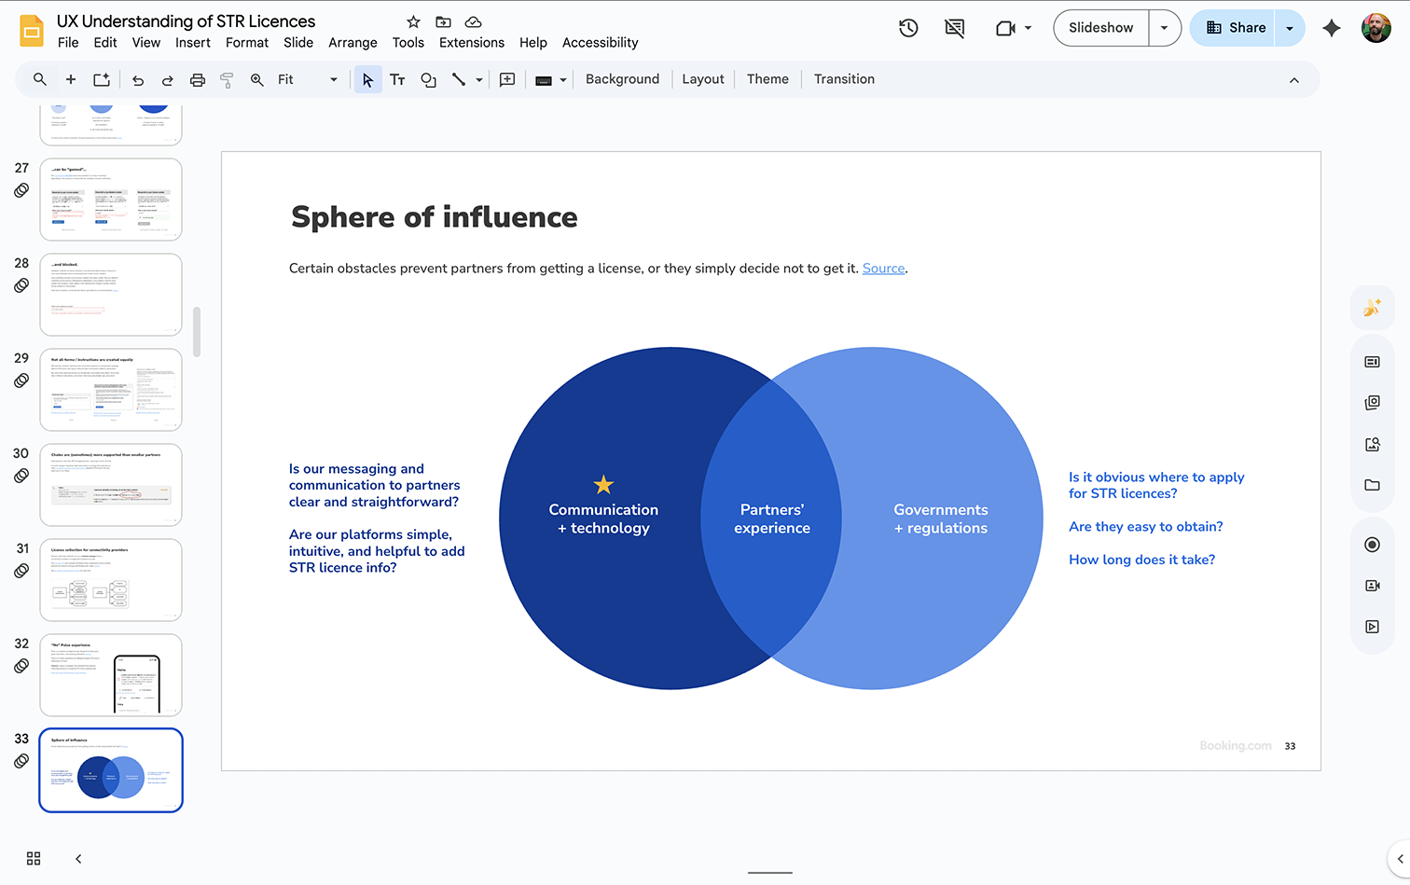Click the video camera meeting icon
The image size is (1410, 885).
(1007, 28)
